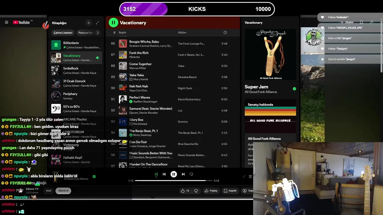Open the Vacationary playlist in the library
The width and height of the screenshot is (383, 215).
tap(76, 58)
